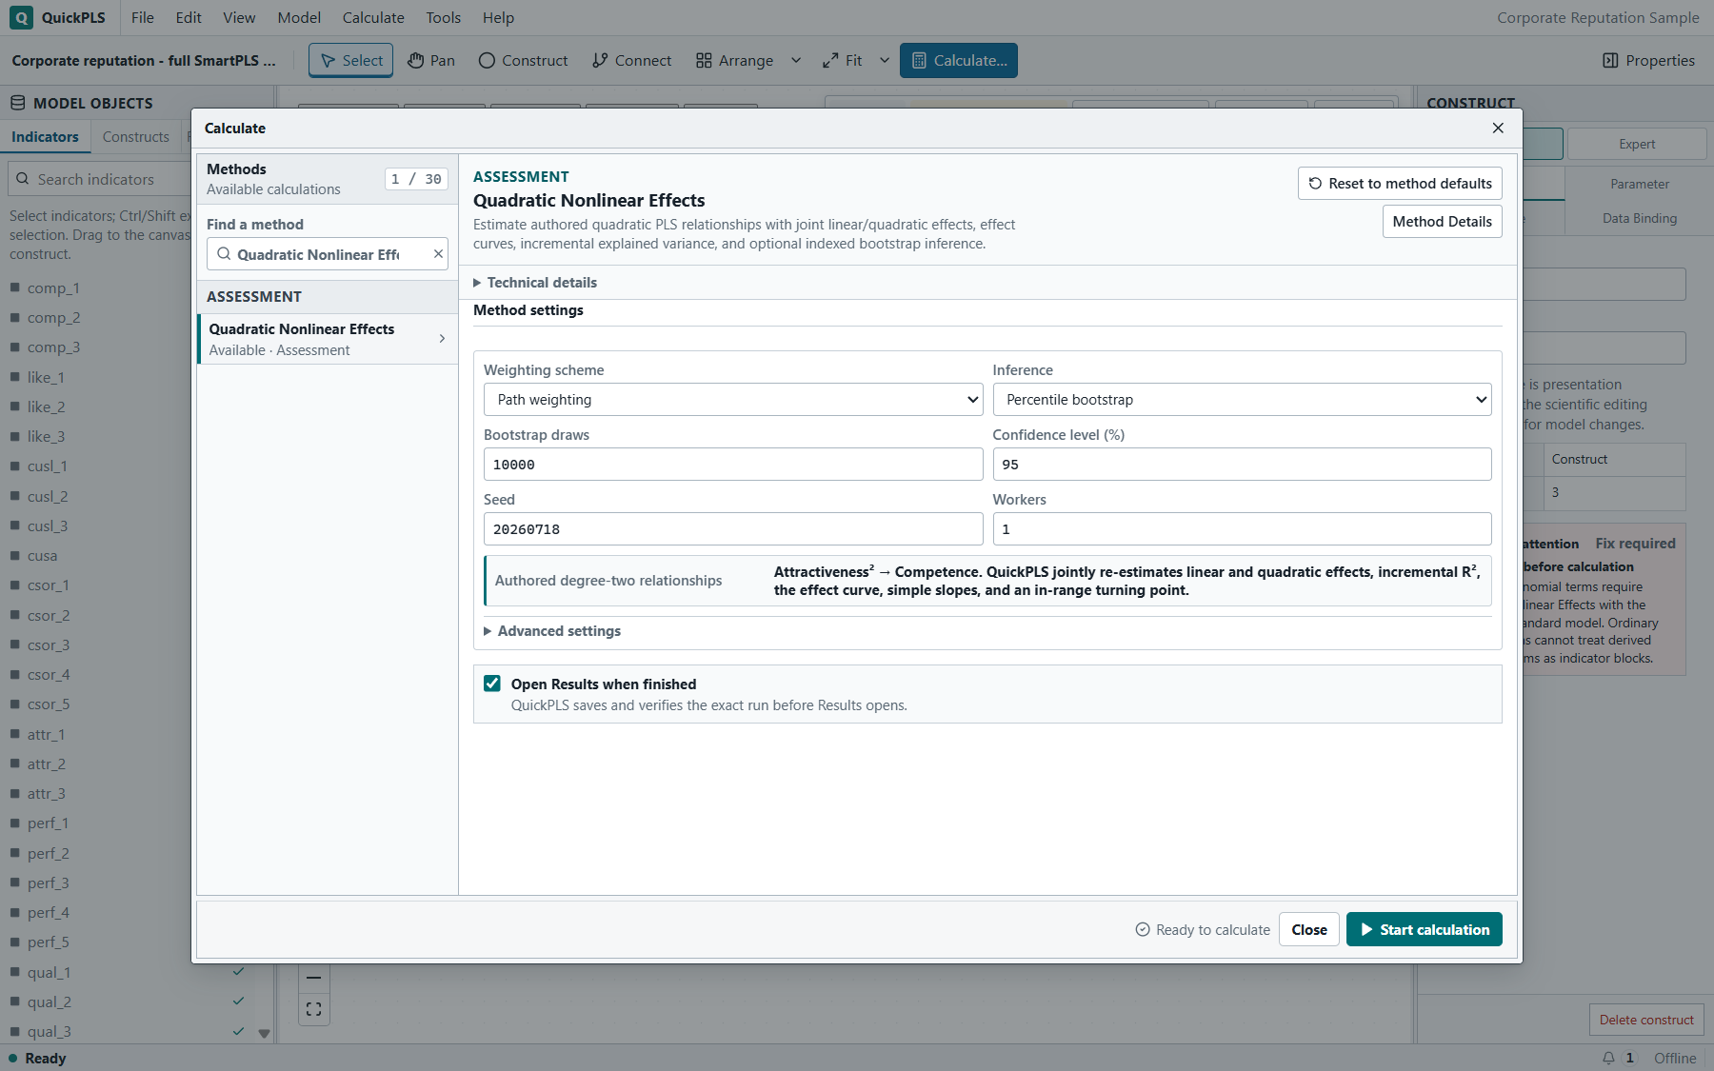Open the Data Binding tab

1639,218
